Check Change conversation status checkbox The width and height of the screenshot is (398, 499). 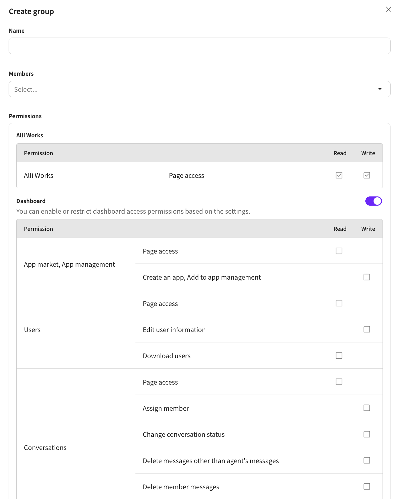point(367,434)
